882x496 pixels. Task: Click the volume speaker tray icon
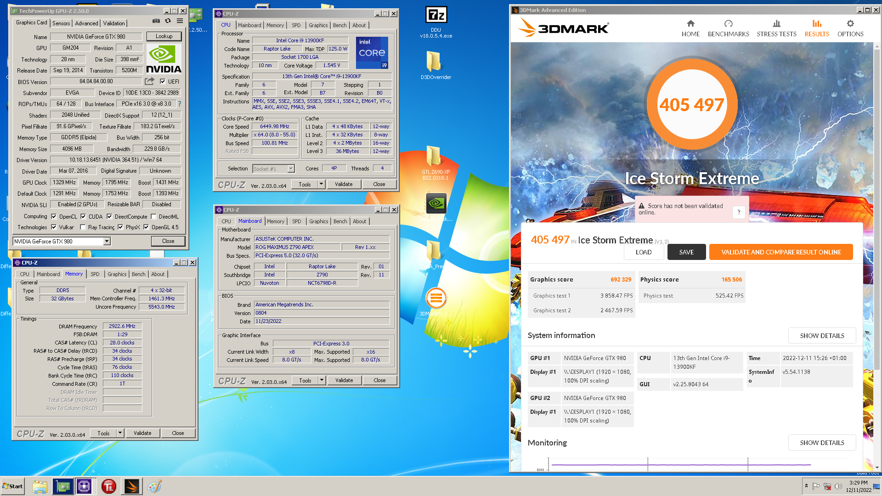[838, 486]
